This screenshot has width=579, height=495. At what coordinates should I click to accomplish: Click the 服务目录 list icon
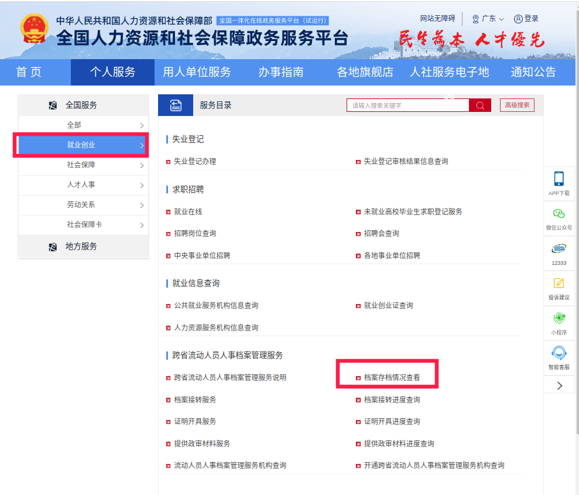click(176, 105)
